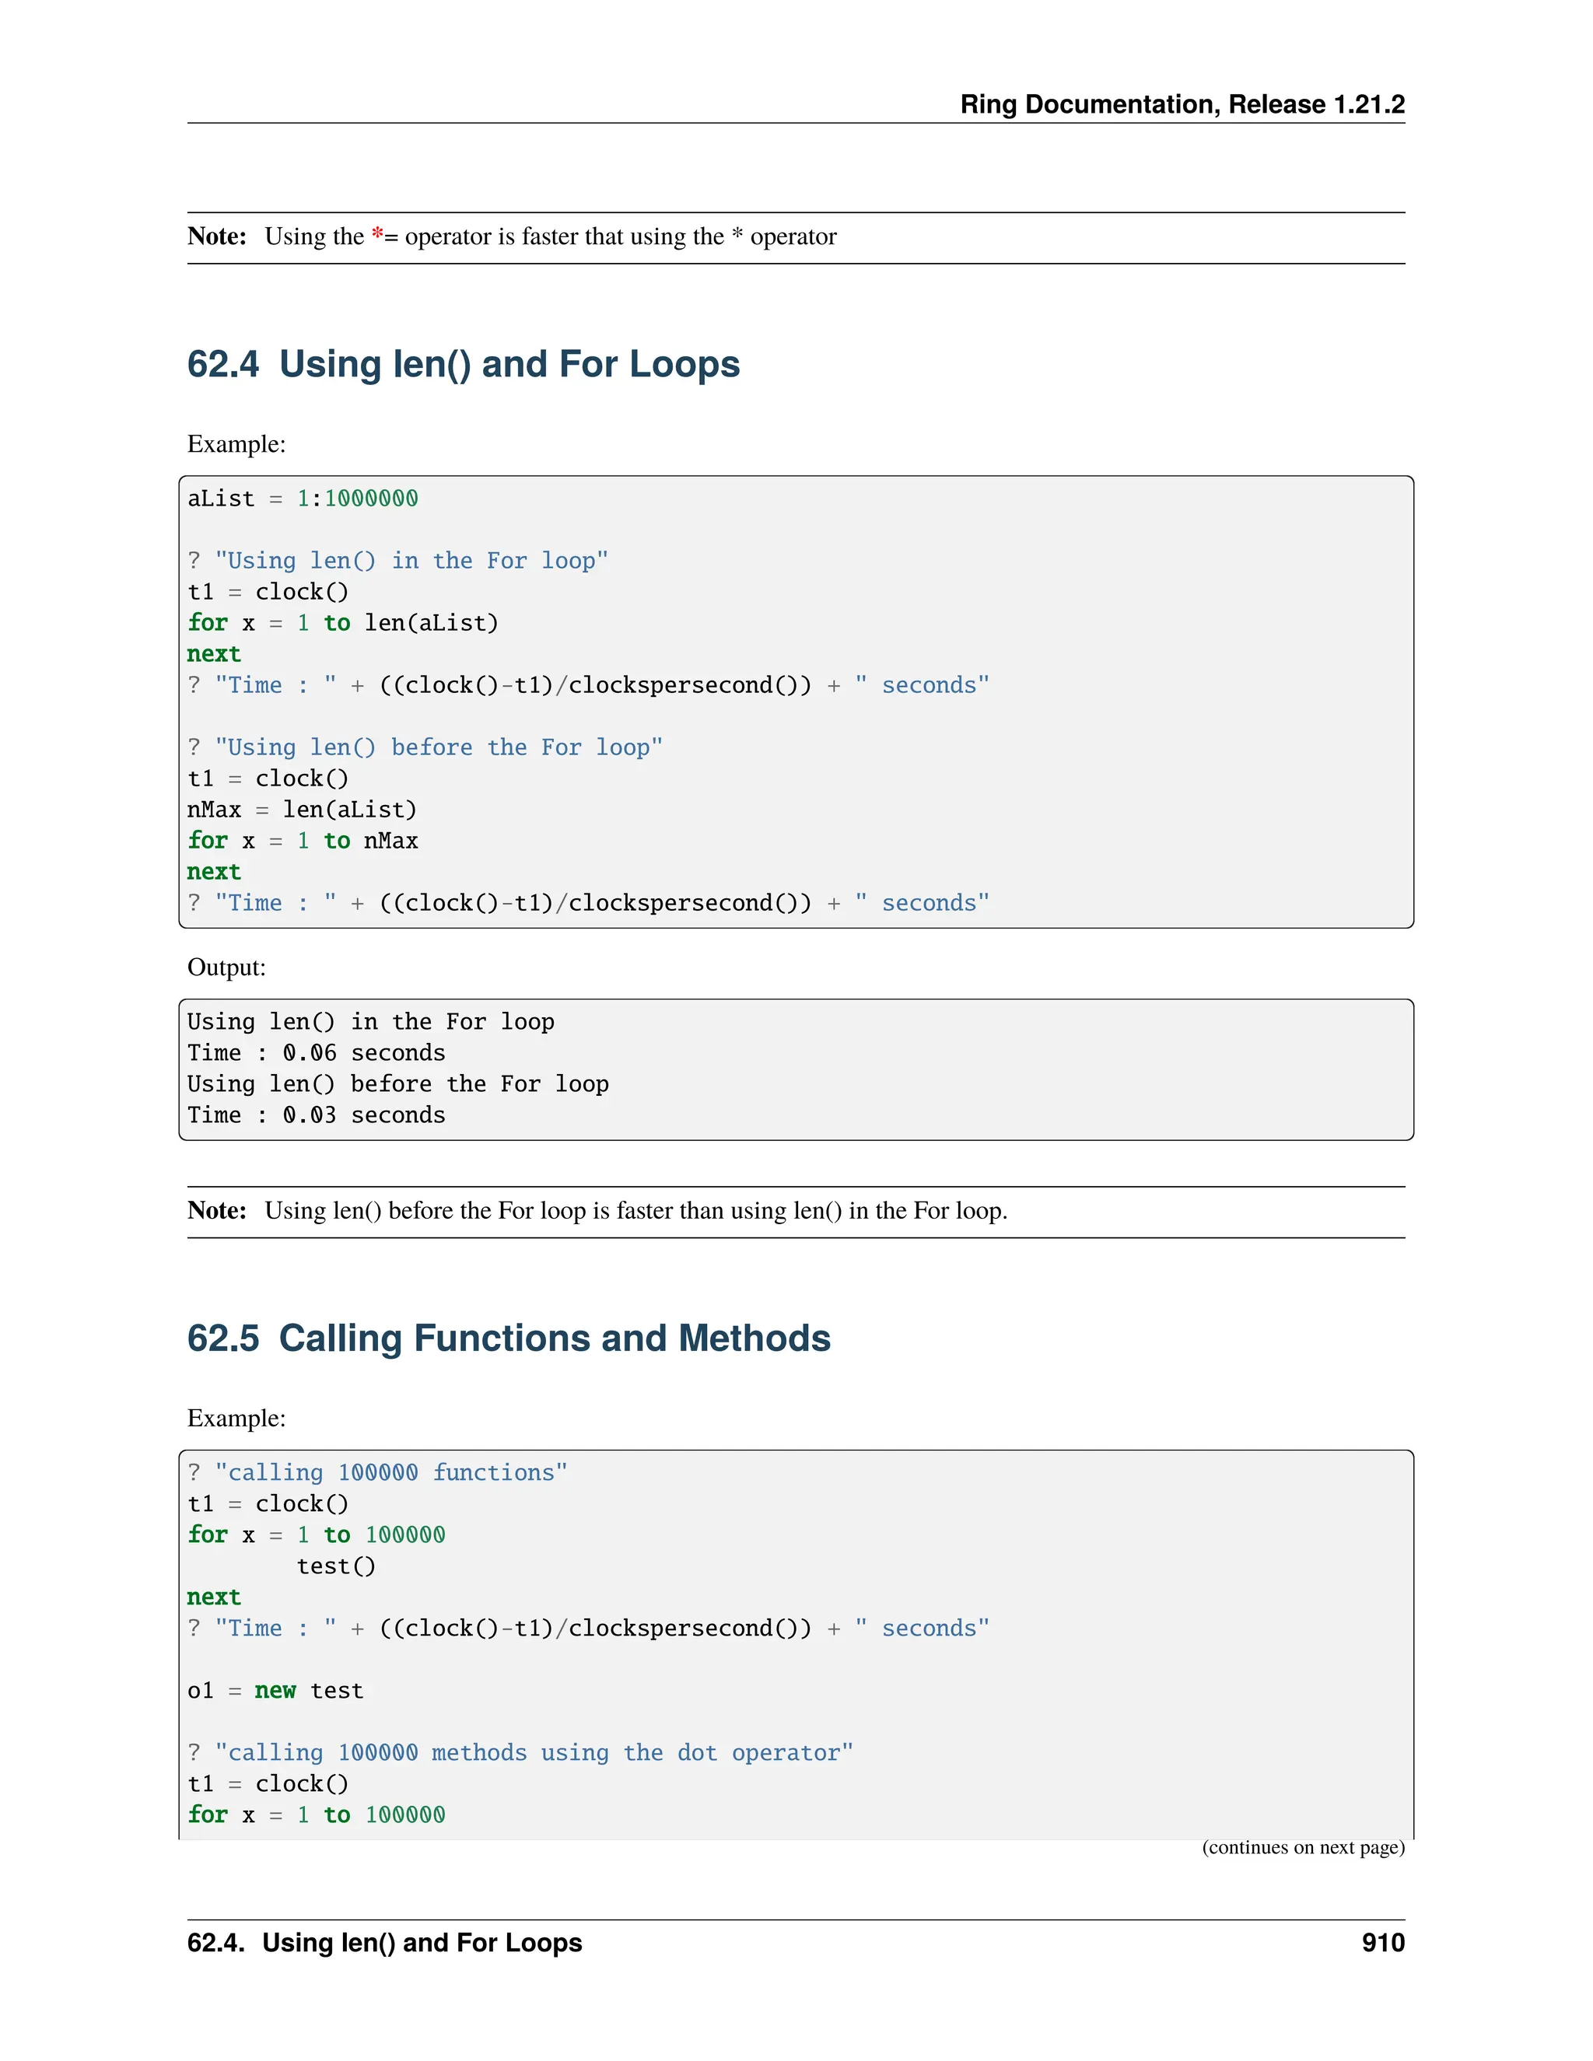Click the 'Ring Documentation, Release 1.21.2' header
Screen dimensions: 1593x2061
pyautogui.click(x=1182, y=103)
